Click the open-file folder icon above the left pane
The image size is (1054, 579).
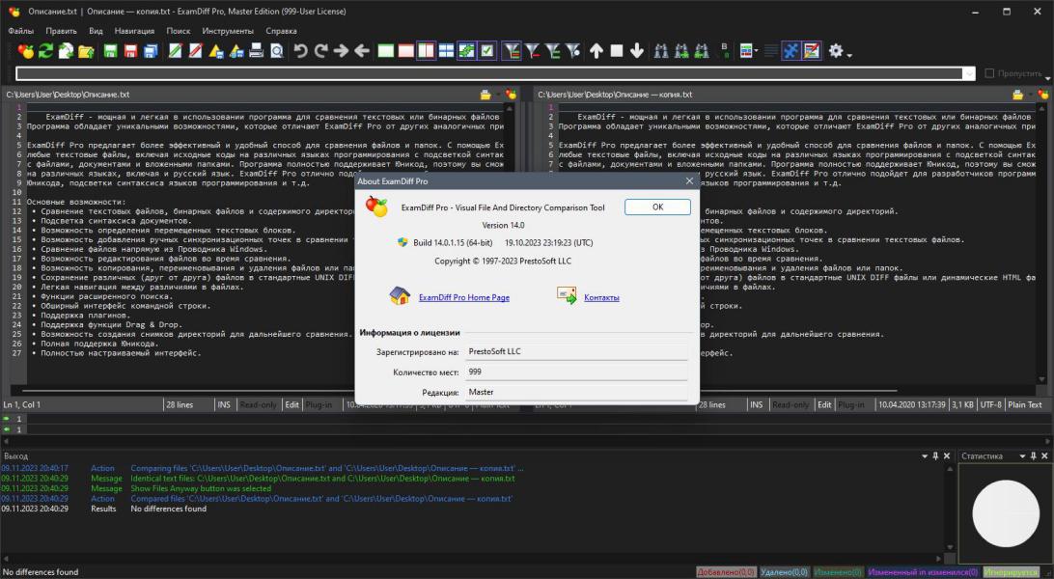coord(485,95)
